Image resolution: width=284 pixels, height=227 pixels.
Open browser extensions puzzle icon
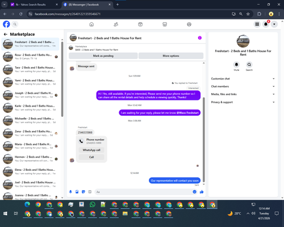click(x=259, y=14)
